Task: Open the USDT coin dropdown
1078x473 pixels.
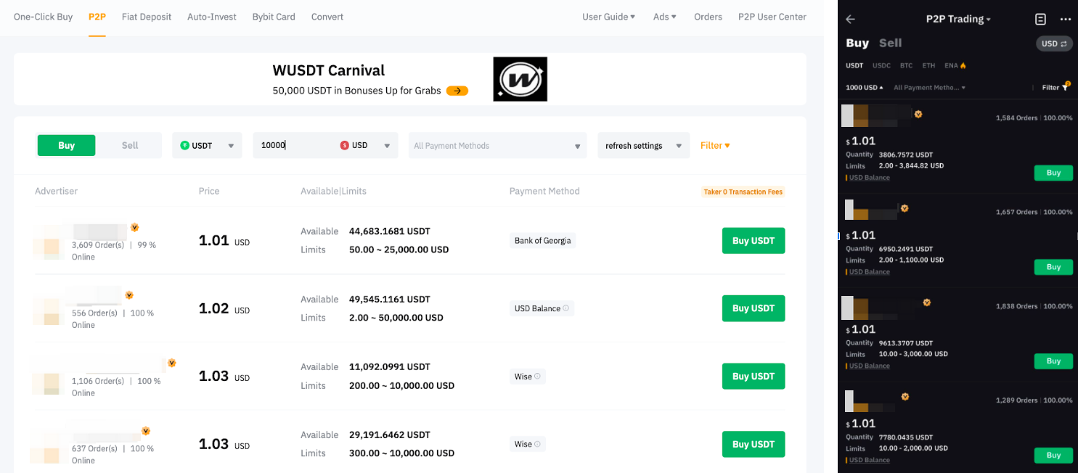Action: pos(207,145)
